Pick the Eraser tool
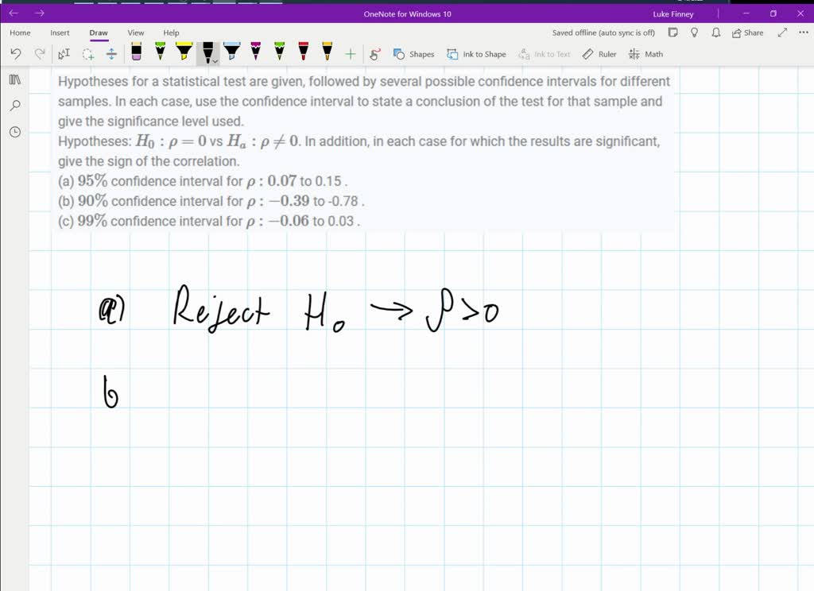Viewport: 814px width, 591px height. [136, 52]
